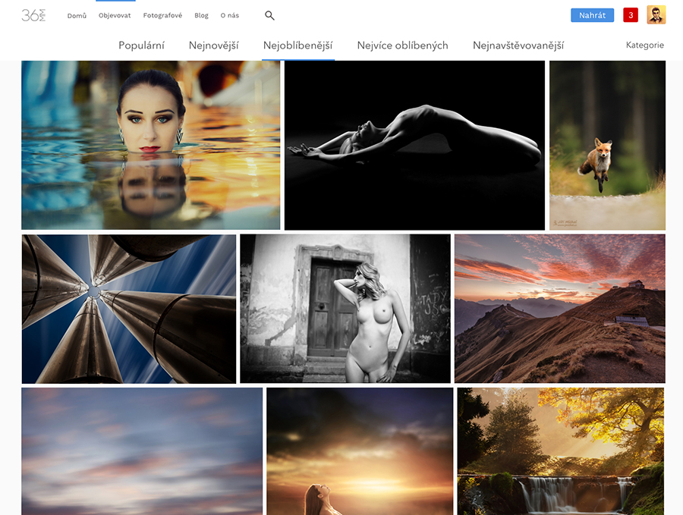Open the Blog link
Image resolution: width=683 pixels, height=515 pixels.
point(201,16)
